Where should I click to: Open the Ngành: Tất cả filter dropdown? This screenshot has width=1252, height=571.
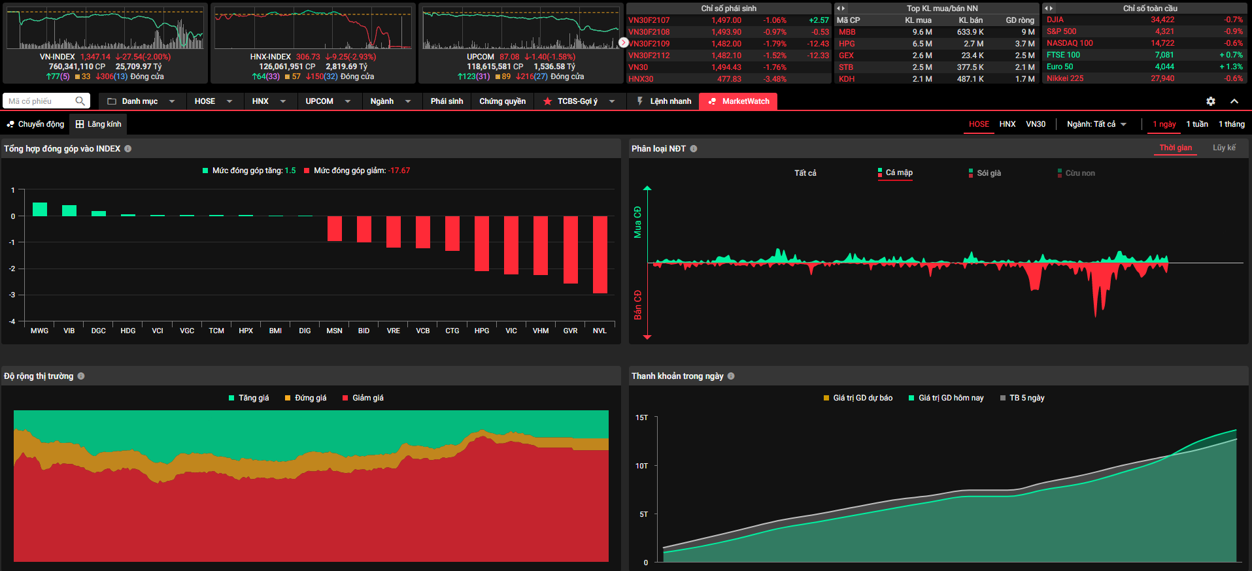pyautogui.click(x=1096, y=124)
